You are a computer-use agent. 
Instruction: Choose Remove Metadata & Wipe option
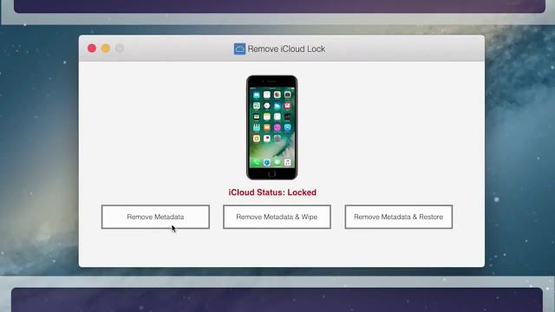click(x=277, y=217)
